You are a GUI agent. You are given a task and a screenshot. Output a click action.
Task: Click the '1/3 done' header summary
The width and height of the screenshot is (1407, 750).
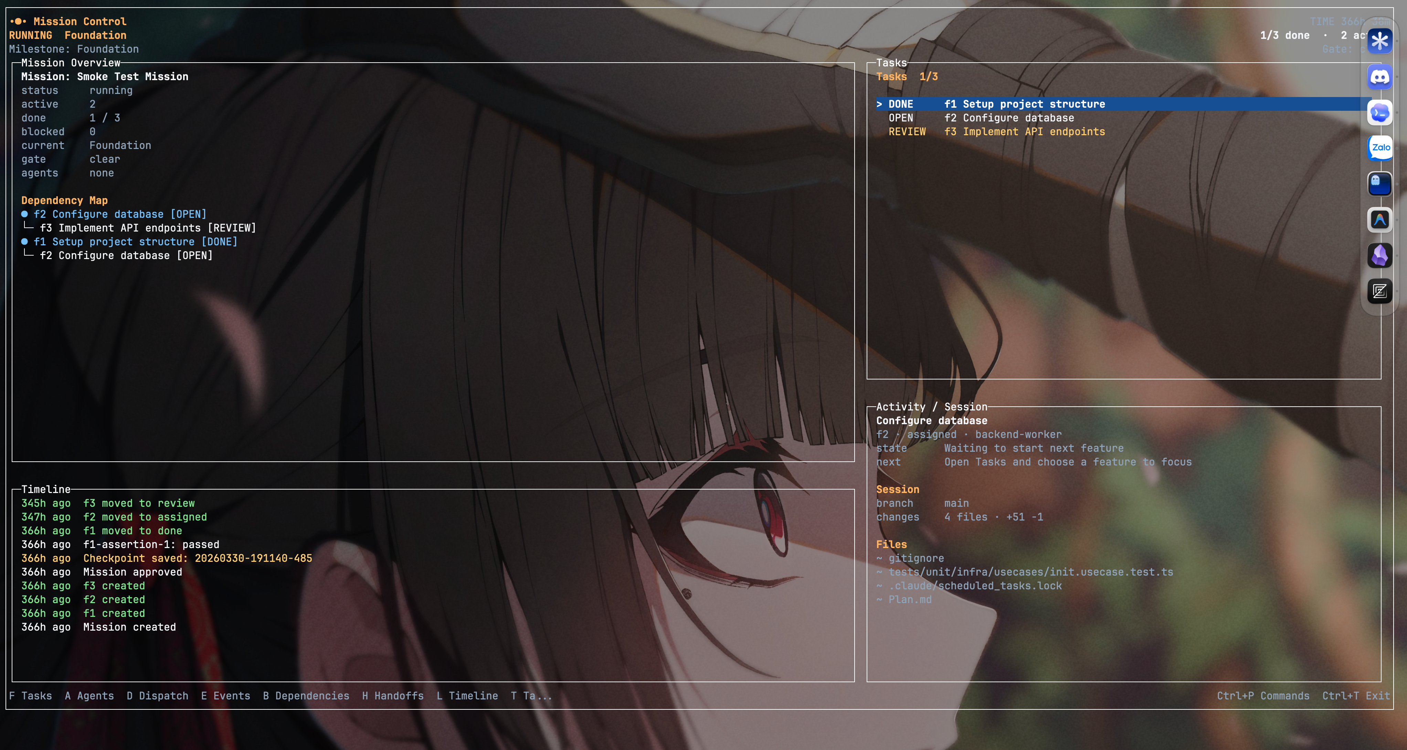[1285, 35]
